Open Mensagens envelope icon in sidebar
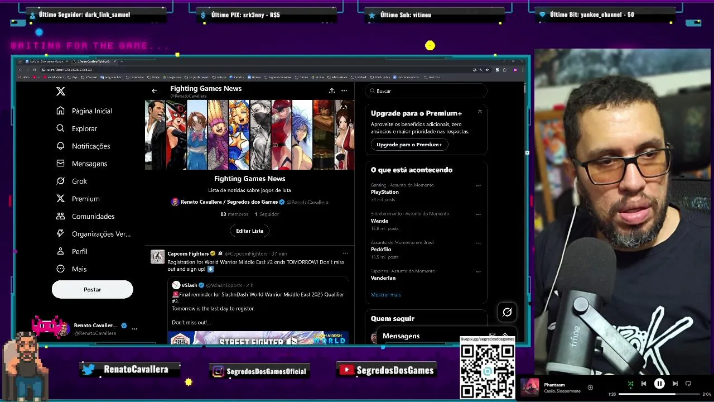The width and height of the screenshot is (714, 402). [60, 164]
